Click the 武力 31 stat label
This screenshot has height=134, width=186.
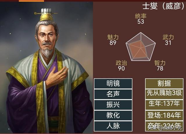click(x=168, y=40)
